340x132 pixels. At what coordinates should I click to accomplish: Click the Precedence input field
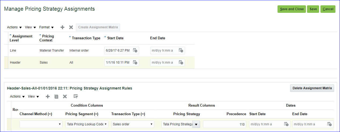pyautogui.click(x=224, y=124)
